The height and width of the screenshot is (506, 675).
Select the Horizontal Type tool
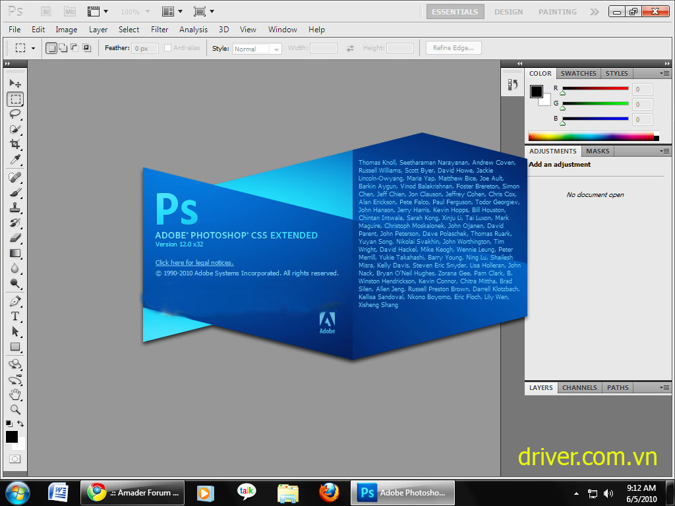15,316
